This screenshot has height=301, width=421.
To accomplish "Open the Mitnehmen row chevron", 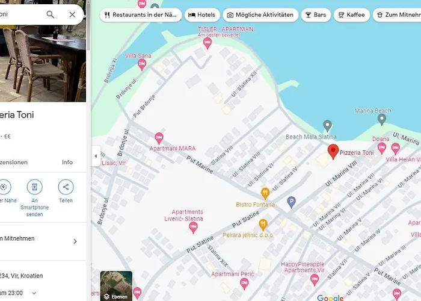I will (75, 241).
